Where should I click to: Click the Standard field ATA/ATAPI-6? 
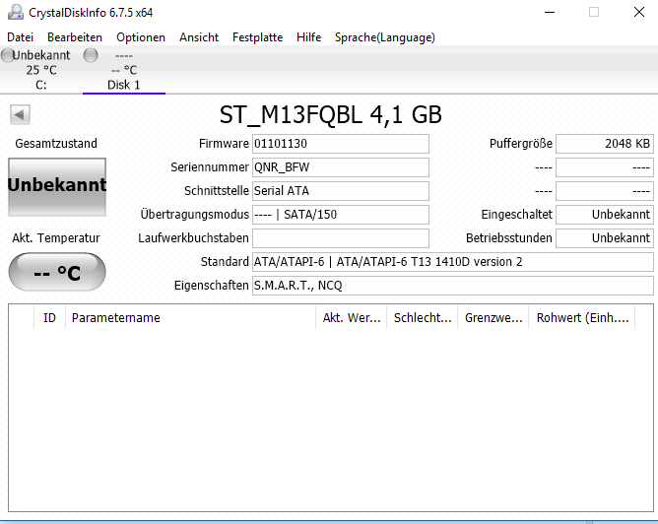pyautogui.click(x=453, y=262)
